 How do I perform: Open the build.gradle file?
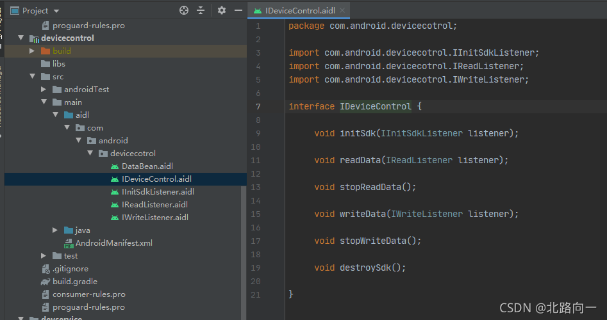click(75, 282)
